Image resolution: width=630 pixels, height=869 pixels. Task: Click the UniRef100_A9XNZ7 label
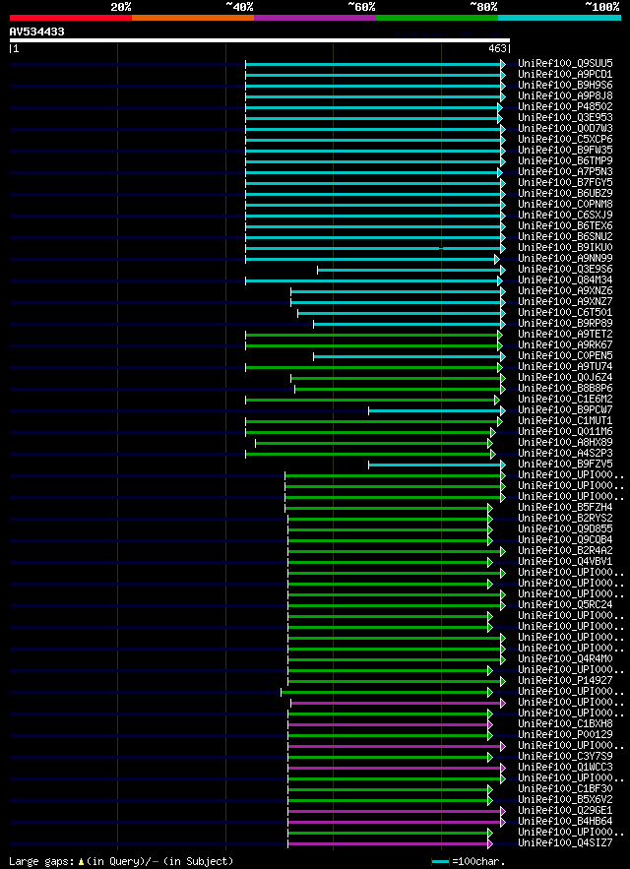[x=565, y=301]
